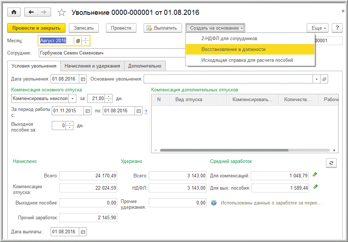The image size is (348, 242).
Task: Open the Дополнительно tab
Action: tap(145, 66)
